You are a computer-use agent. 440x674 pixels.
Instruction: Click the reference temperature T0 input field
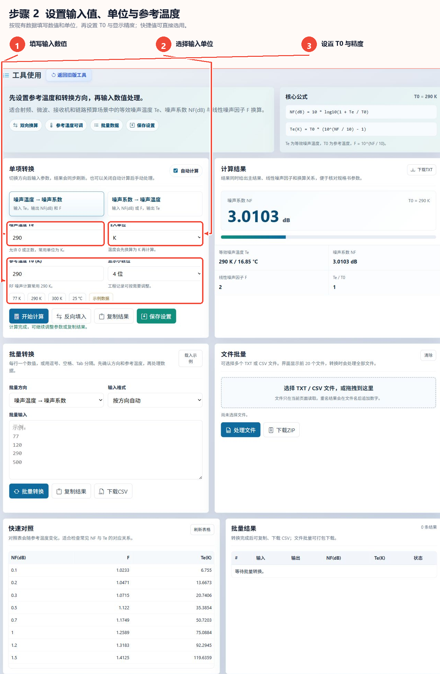(57, 274)
